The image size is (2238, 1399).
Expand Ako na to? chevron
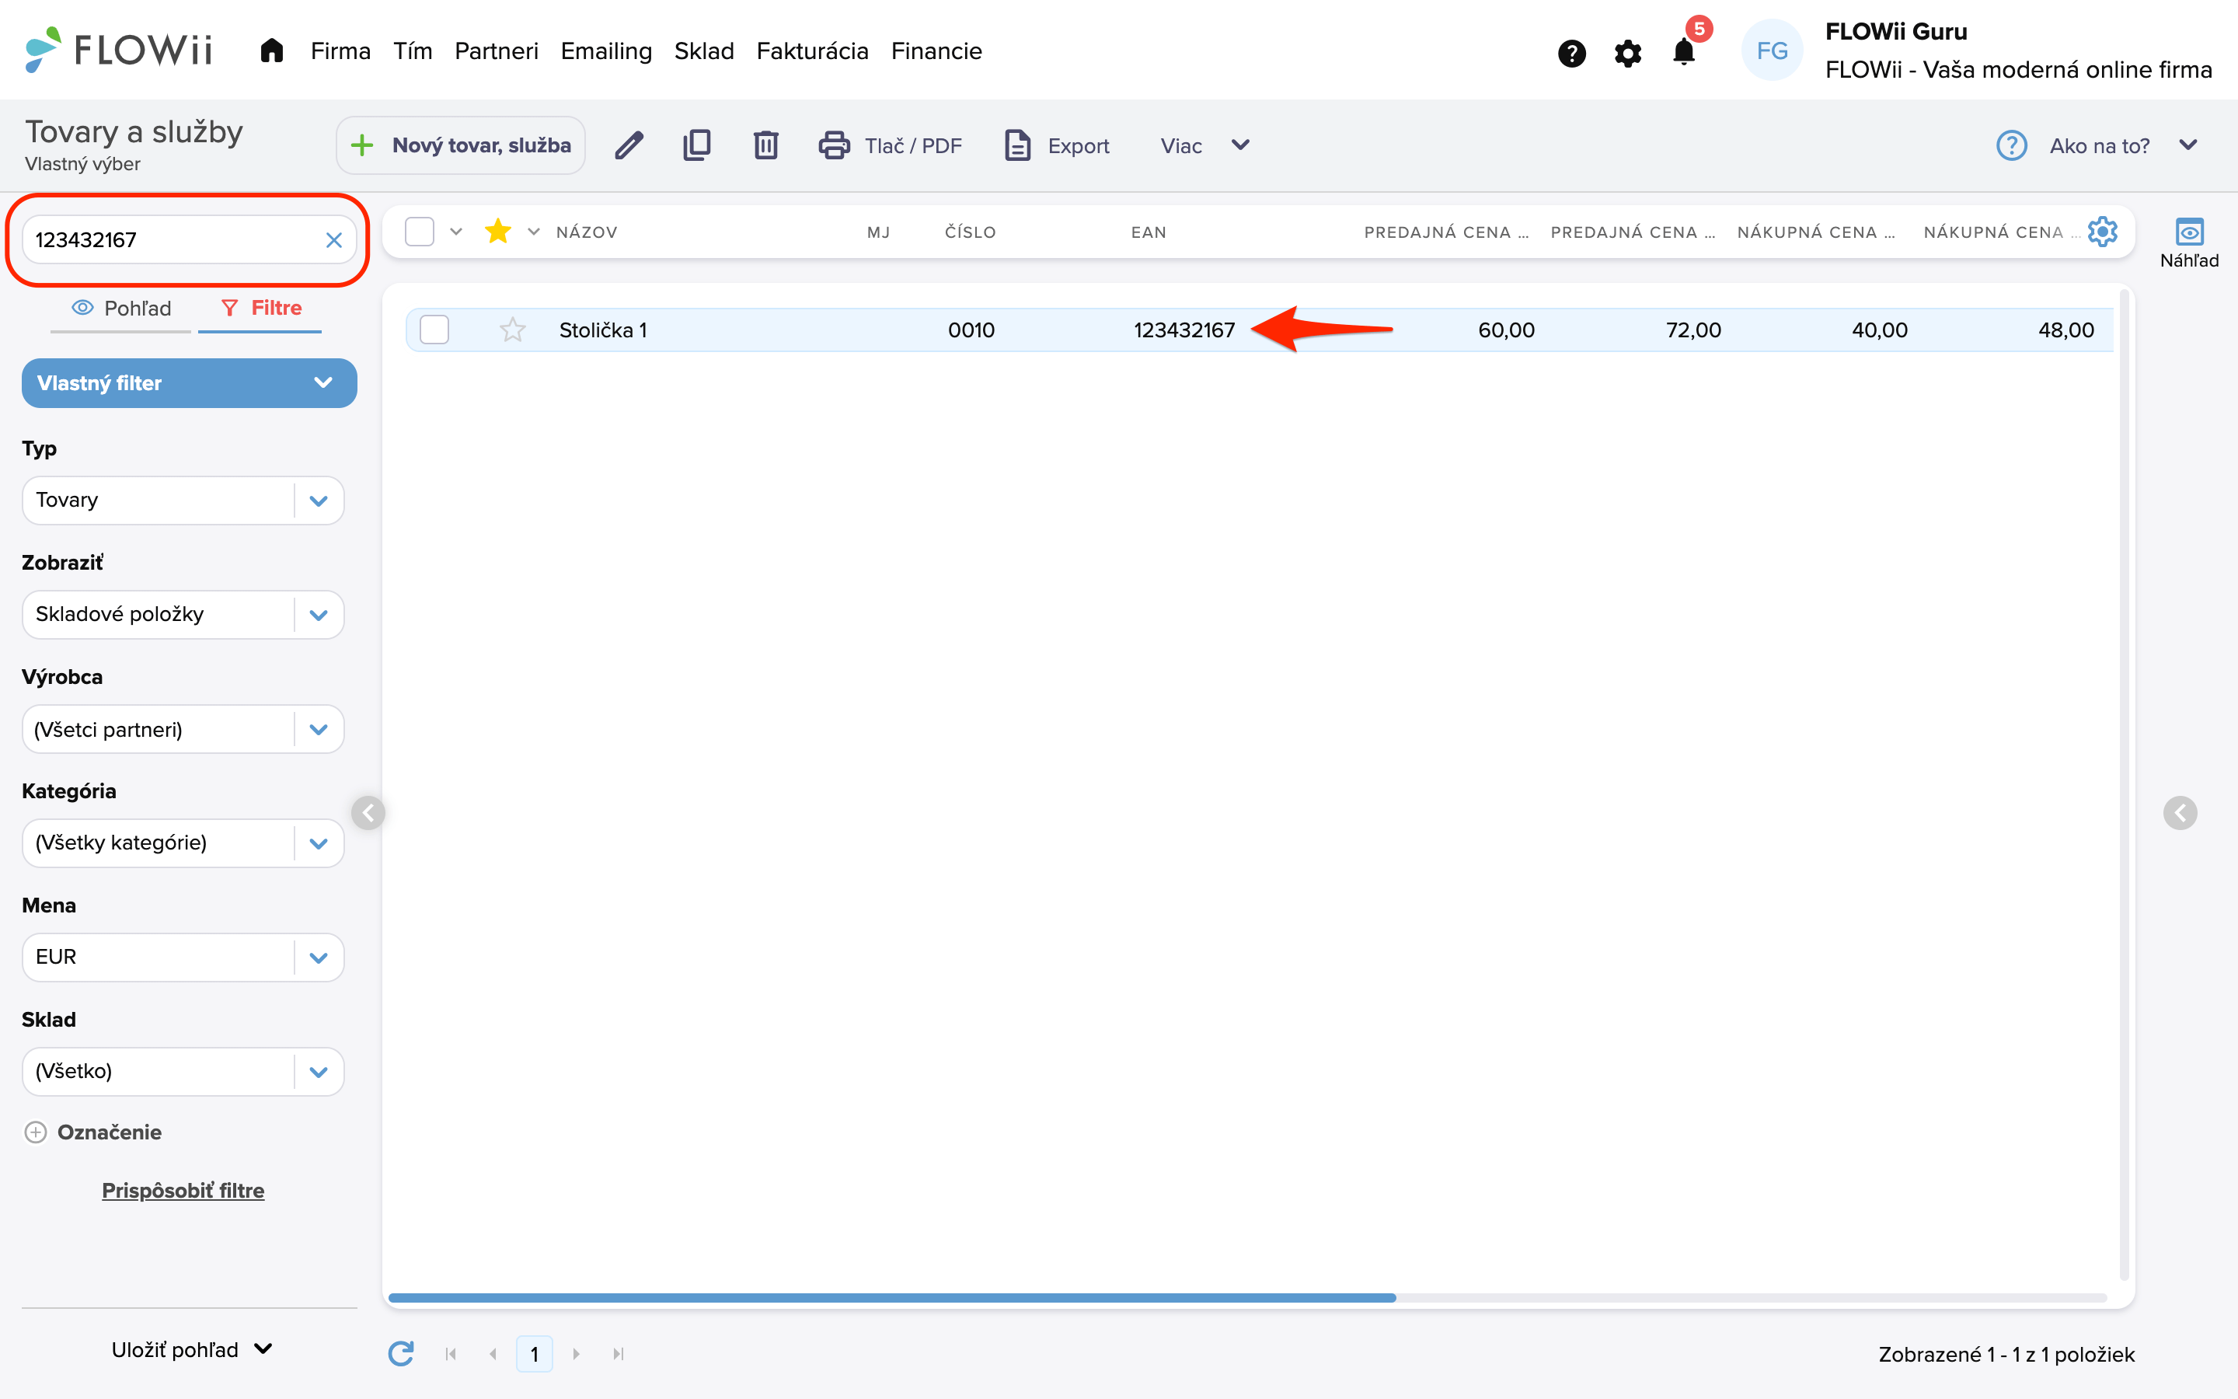point(2188,145)
